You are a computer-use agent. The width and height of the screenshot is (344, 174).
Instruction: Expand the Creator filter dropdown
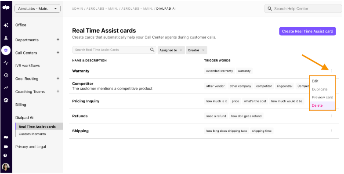click(196, 50)
